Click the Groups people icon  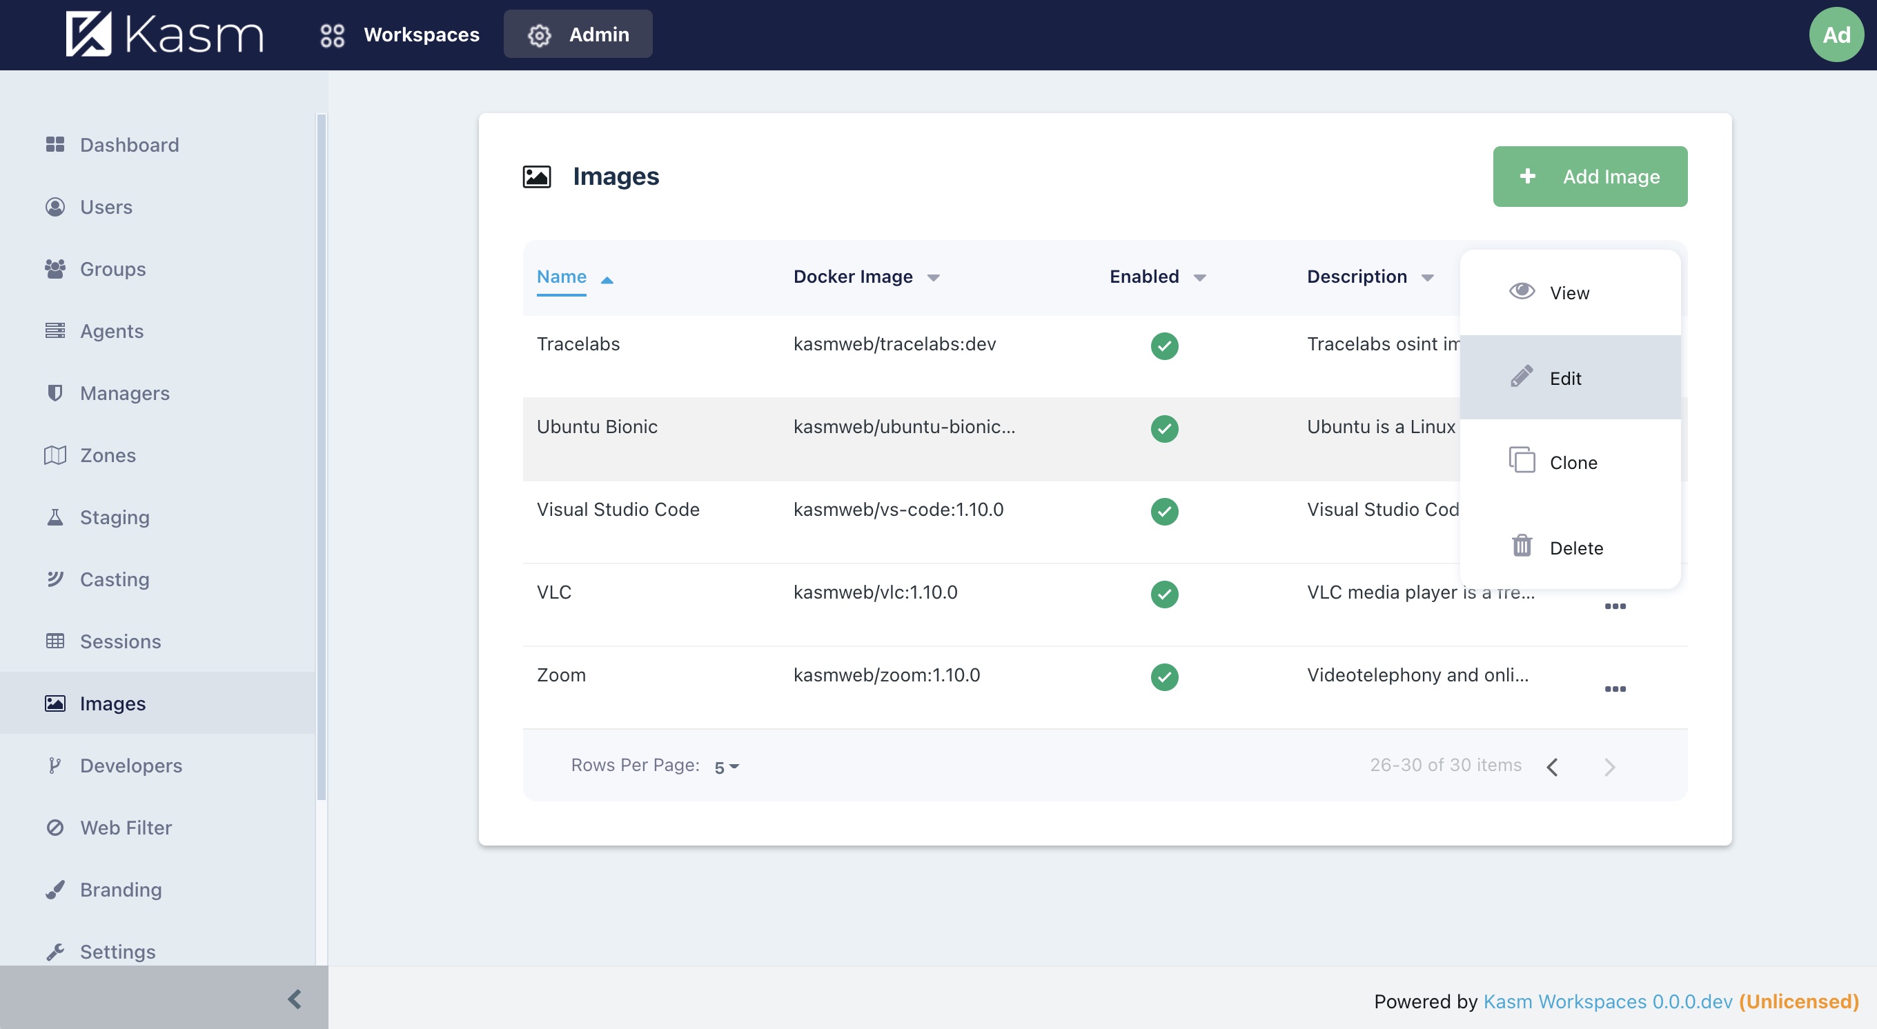coord(55,269)
